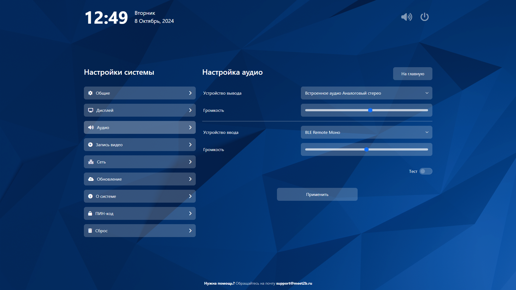
Task: Click the cloud icon beside Обновление
Action: (x=91, y=179)
